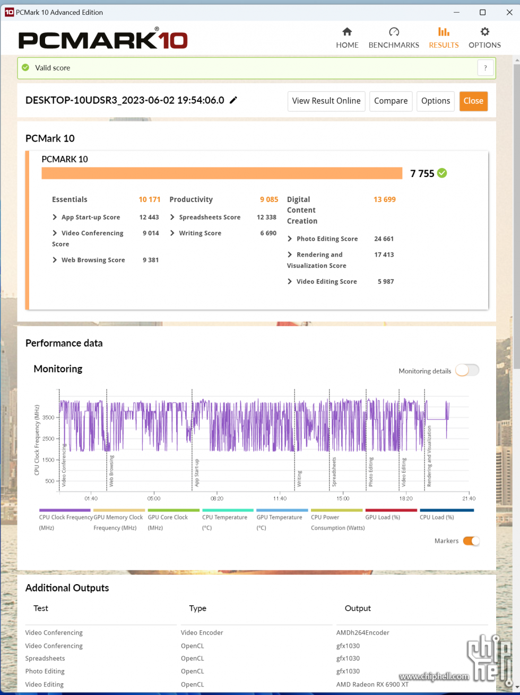Click the View Result Online button
The image size is (520, 695).
(326, 101)
